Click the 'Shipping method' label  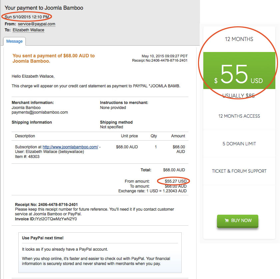coord(116,122)
